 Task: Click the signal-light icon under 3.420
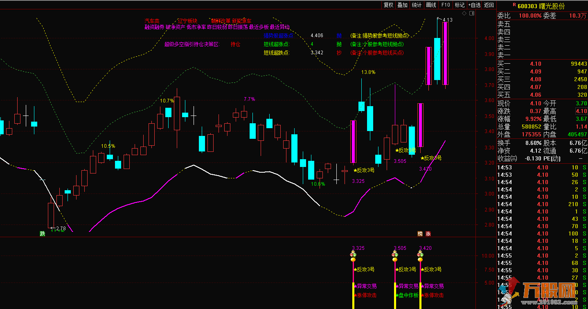[x=420, y=256]
